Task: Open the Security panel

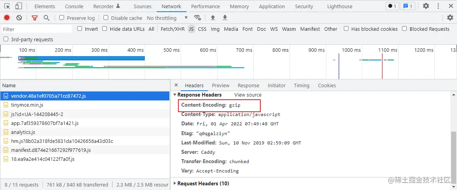Action: (304, 6)
